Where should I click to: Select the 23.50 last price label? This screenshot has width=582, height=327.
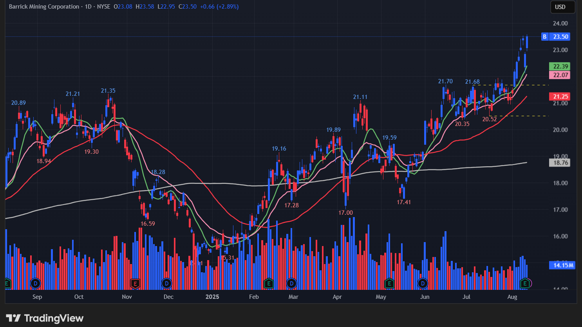point(560,36)
